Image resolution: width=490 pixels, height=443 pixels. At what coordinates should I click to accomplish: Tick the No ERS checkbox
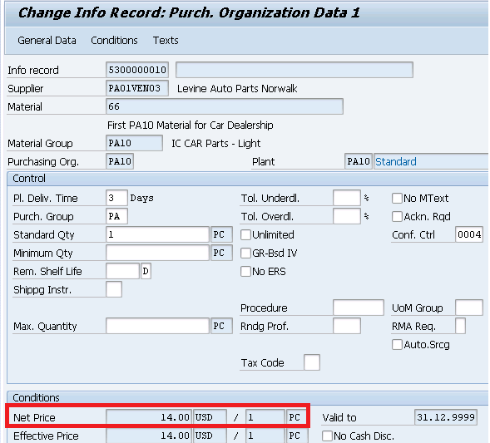245,271
